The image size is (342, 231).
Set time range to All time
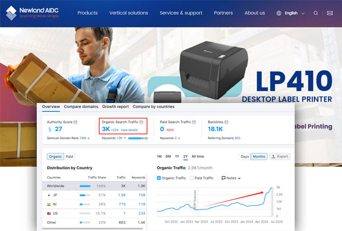198,156
